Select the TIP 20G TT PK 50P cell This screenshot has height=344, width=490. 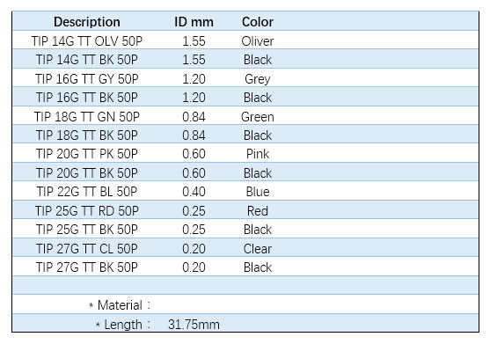pyautogui.click(x=87, y=154)
